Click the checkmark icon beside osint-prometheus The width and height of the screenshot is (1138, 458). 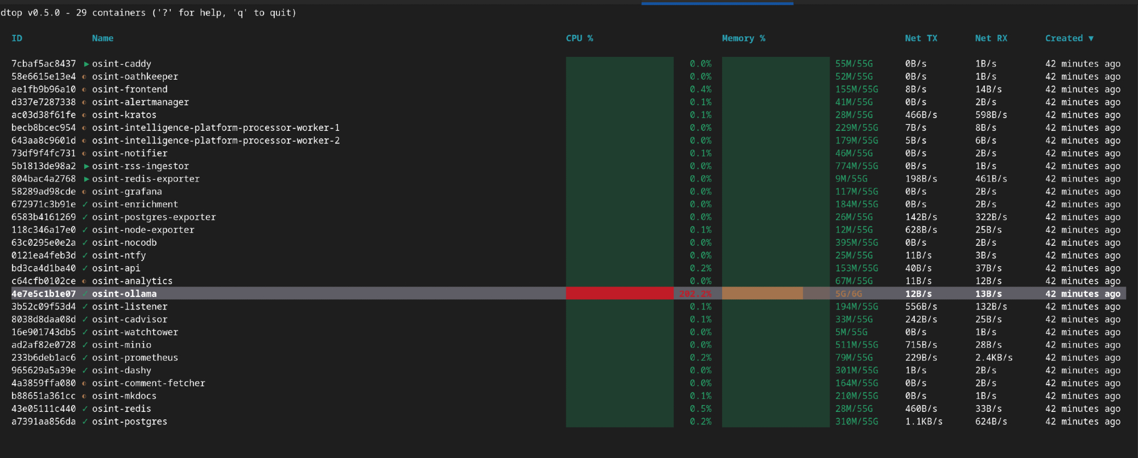85,358
